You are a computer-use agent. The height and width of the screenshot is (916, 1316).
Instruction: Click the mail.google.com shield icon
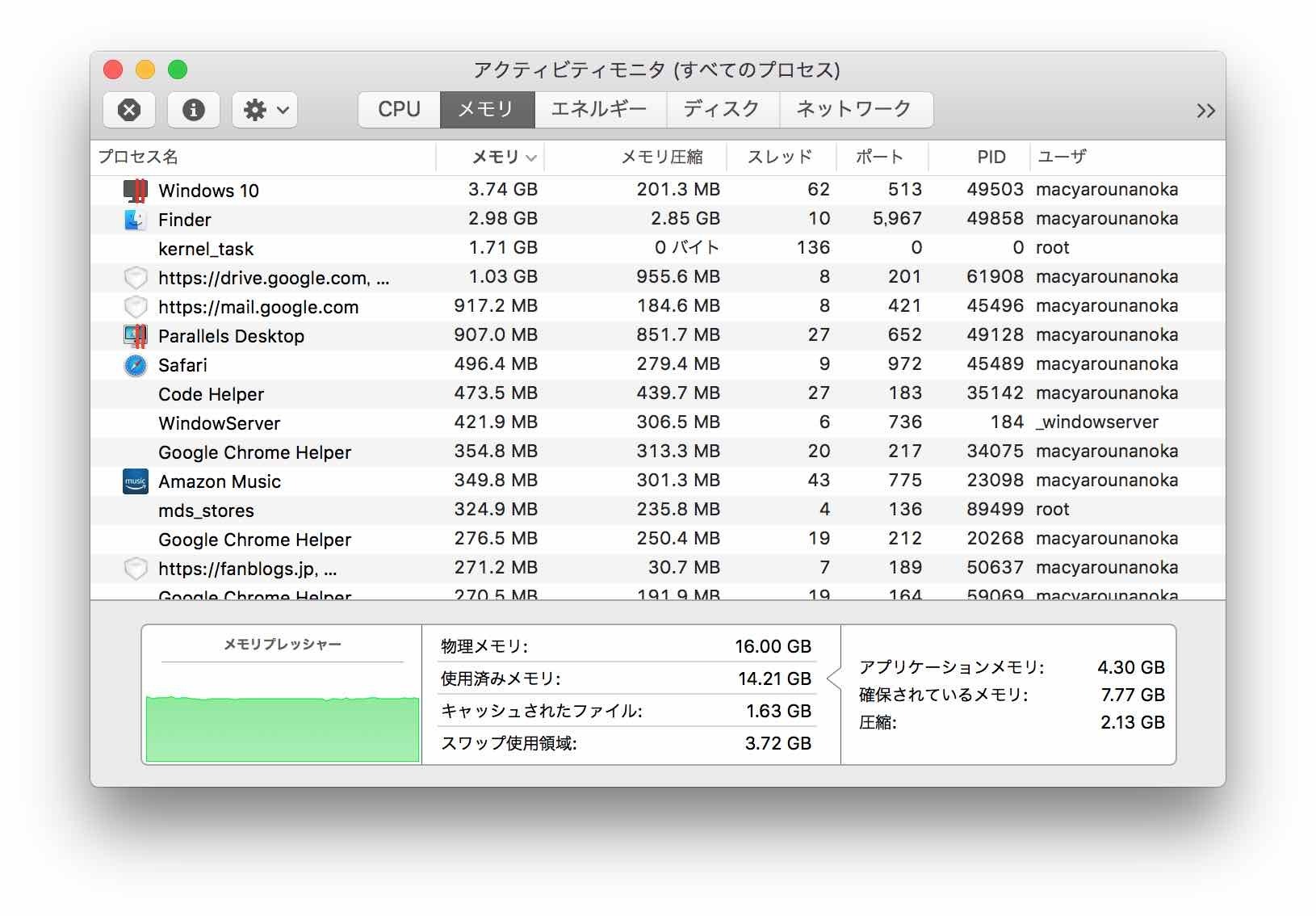tap(136, 307)
